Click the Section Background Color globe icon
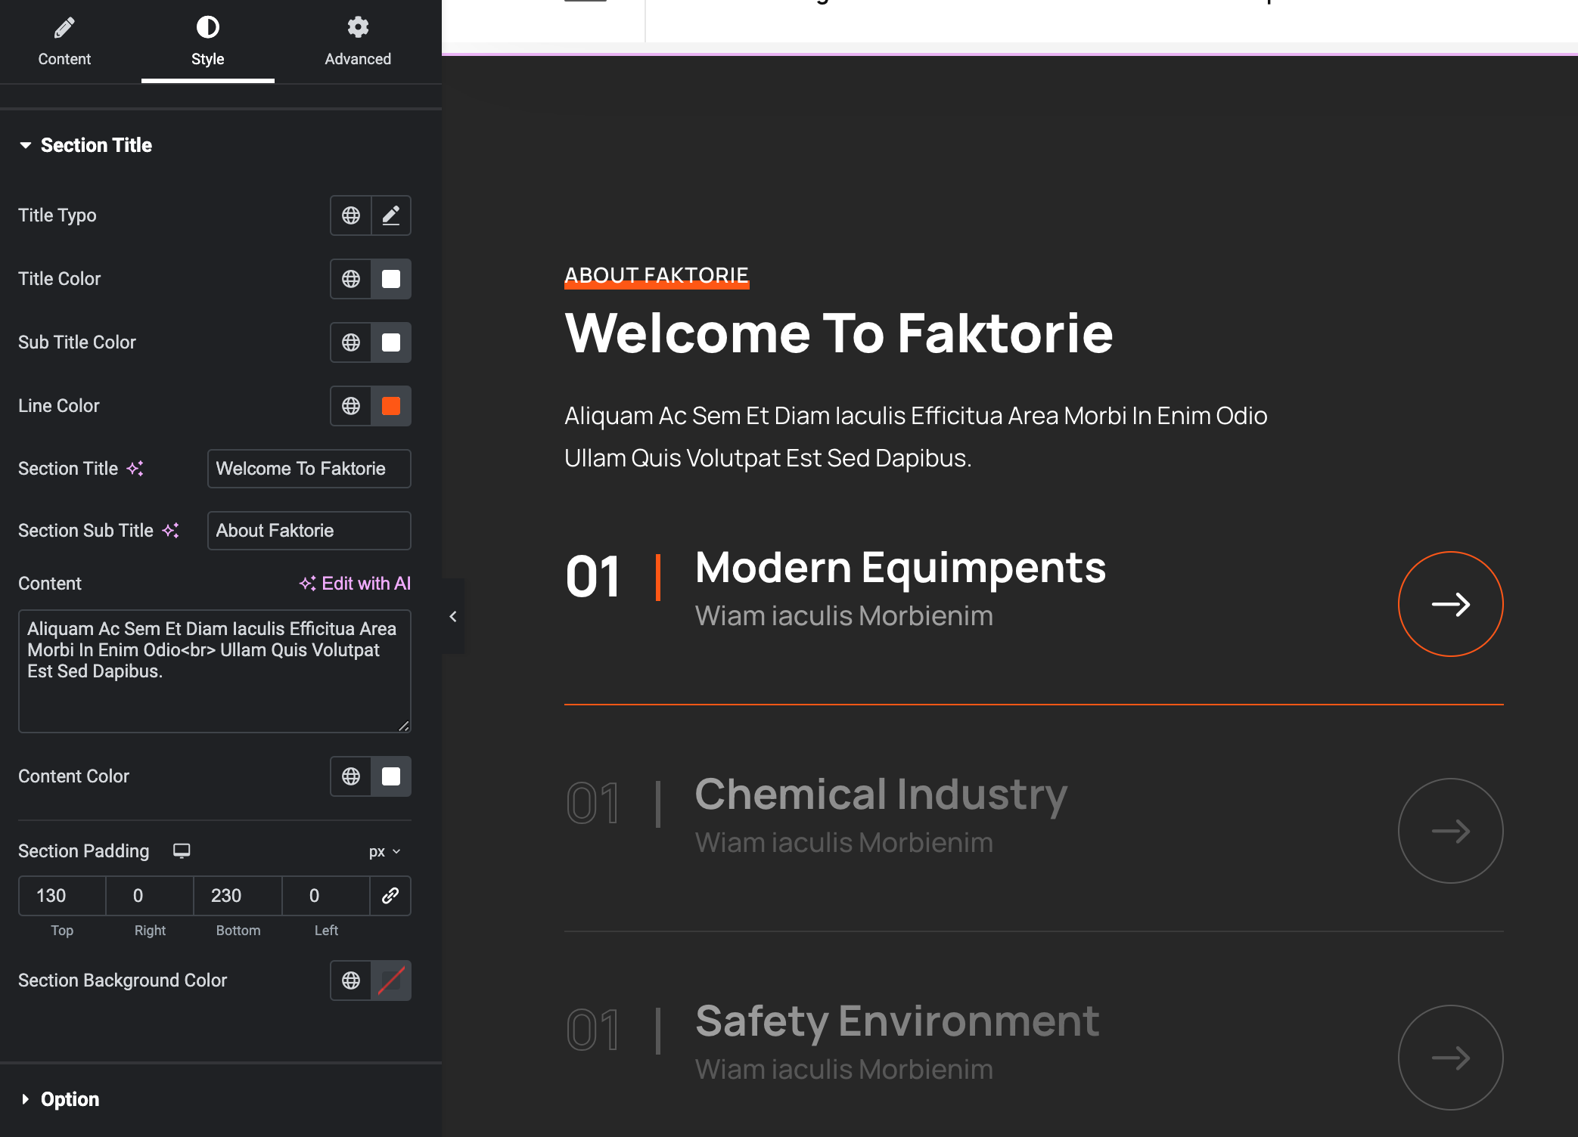 tap(351, 981)
